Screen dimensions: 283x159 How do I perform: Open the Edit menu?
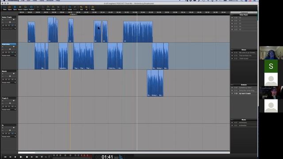[28, 0]
